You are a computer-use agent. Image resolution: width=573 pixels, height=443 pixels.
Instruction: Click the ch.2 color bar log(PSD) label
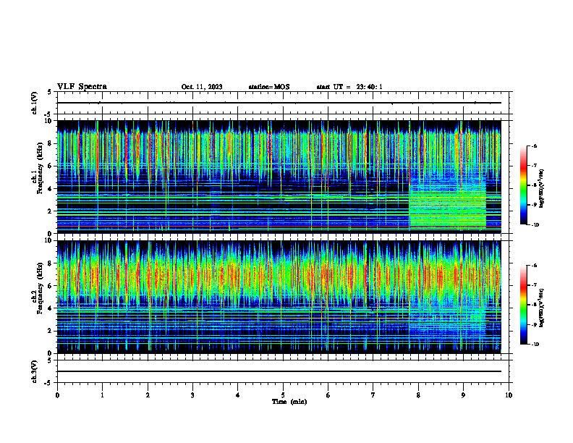[x=542, y=308]
